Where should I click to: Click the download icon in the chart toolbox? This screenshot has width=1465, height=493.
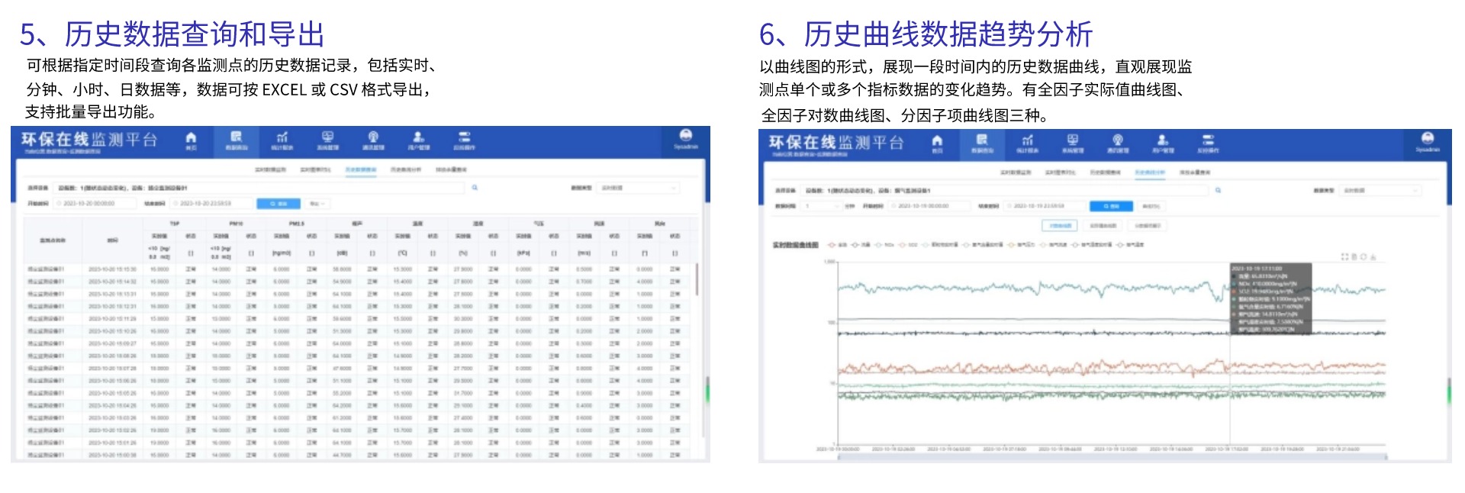[x=1373, y=257]
